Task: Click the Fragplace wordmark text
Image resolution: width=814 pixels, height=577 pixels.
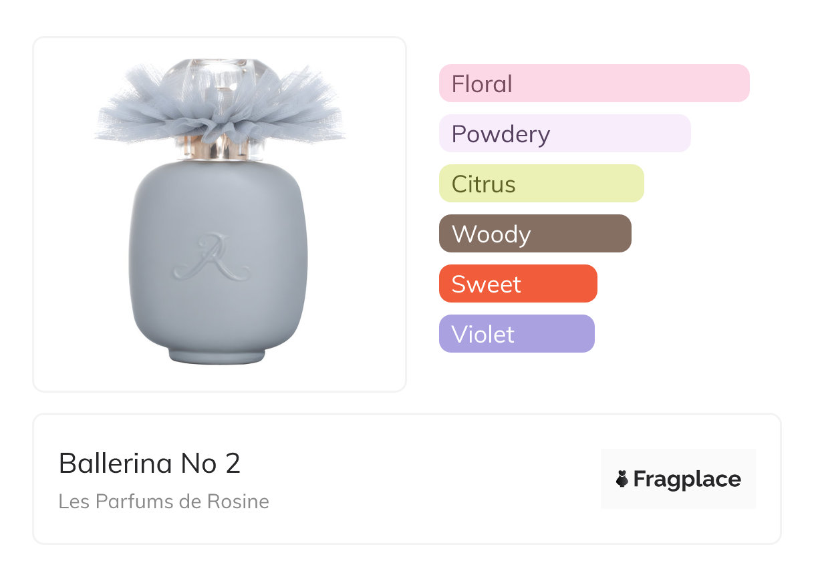Action: click(687, 479)
